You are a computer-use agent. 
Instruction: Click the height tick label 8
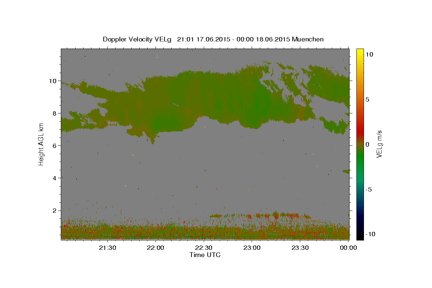[x=55, y=113]
